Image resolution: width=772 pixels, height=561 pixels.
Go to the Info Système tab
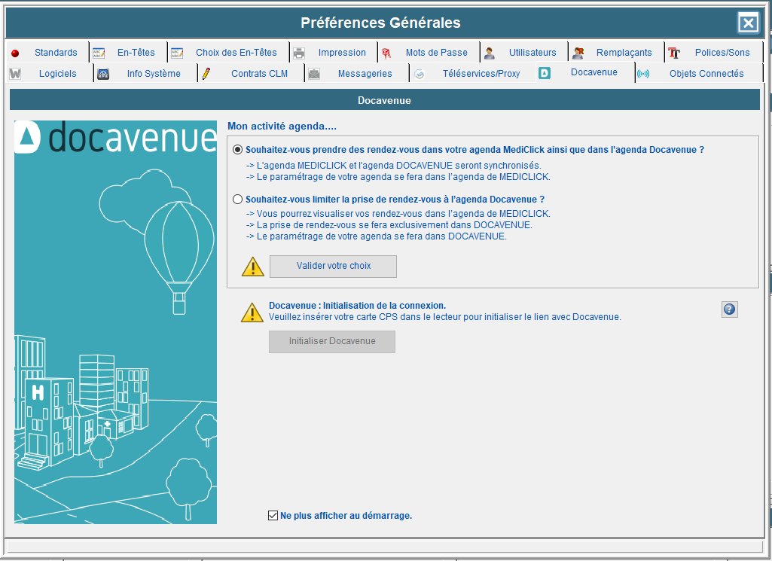153,74
